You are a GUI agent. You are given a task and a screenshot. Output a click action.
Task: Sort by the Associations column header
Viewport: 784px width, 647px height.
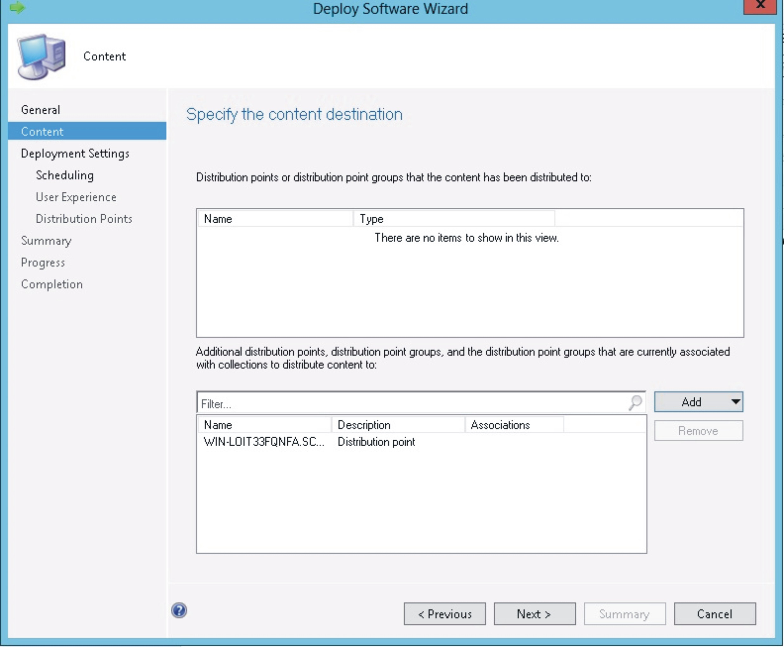[x=515, y=425]
